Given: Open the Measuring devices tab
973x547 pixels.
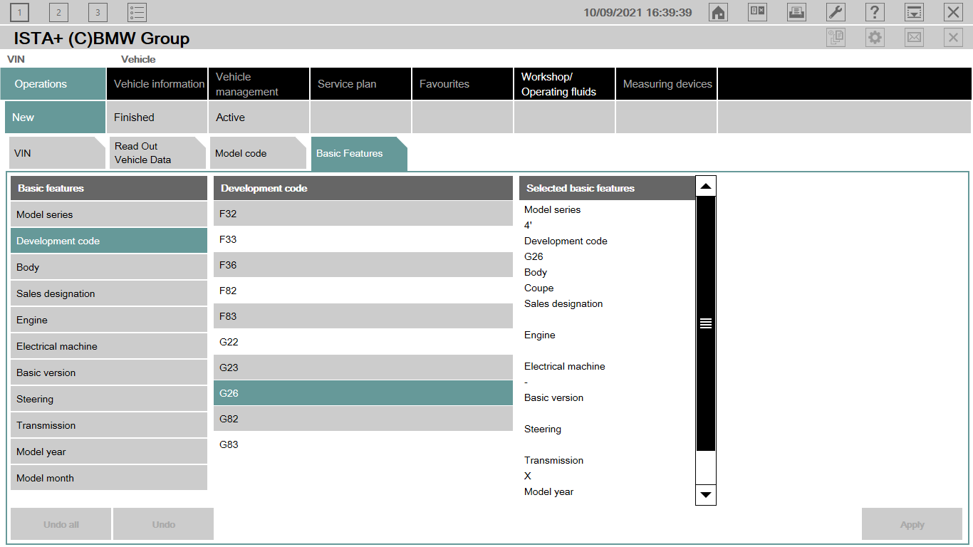Looking at the screenshot, I should pyautogui.click(x=667, y=84).
